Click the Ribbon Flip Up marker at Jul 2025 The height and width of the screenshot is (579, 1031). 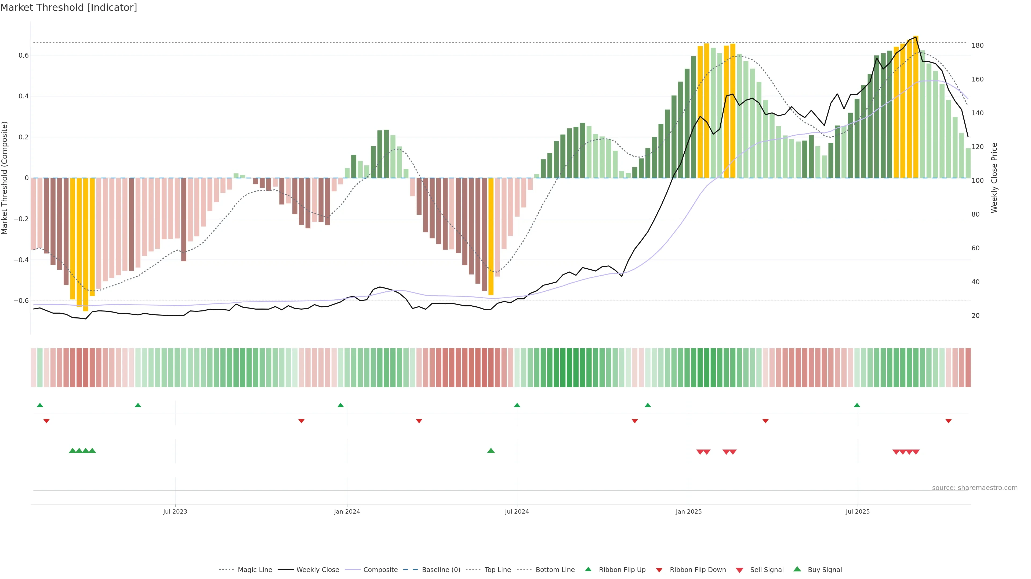(x=857, y=405)
